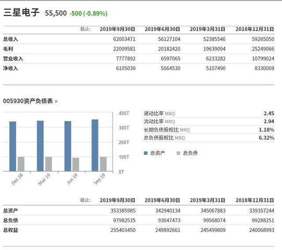Select total assets value 339357244
This screenshot has height=250, width=282.
(x=262, y=211)
